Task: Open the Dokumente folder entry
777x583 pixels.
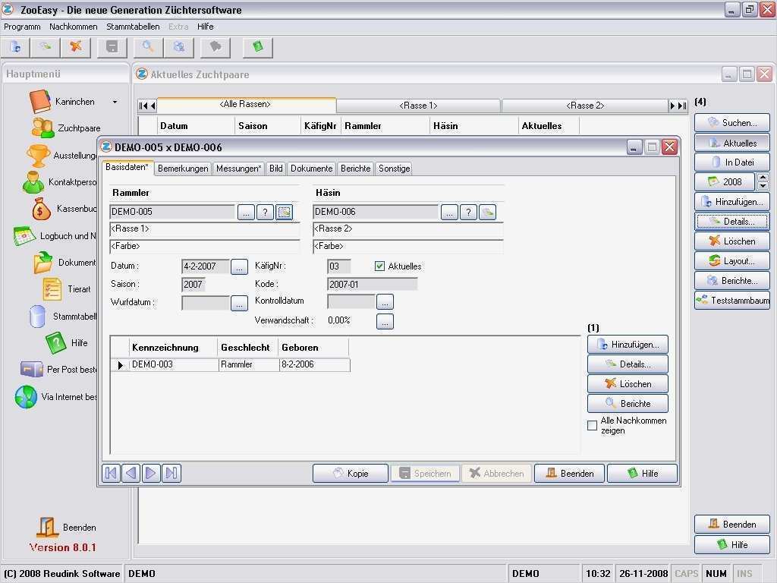Action: tap(64, 263)
